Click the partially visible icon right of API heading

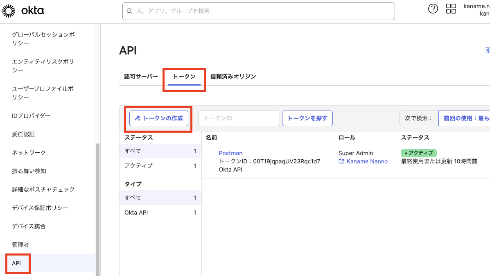(x=487, y=50)
